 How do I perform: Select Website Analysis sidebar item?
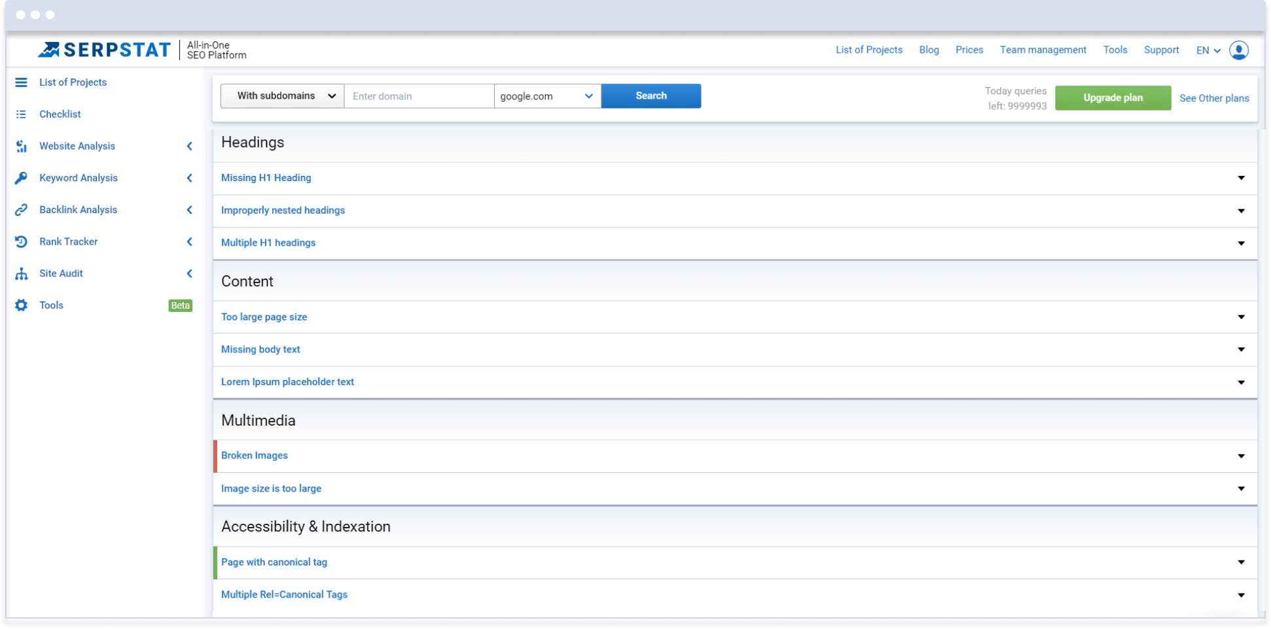coord(77,146)
